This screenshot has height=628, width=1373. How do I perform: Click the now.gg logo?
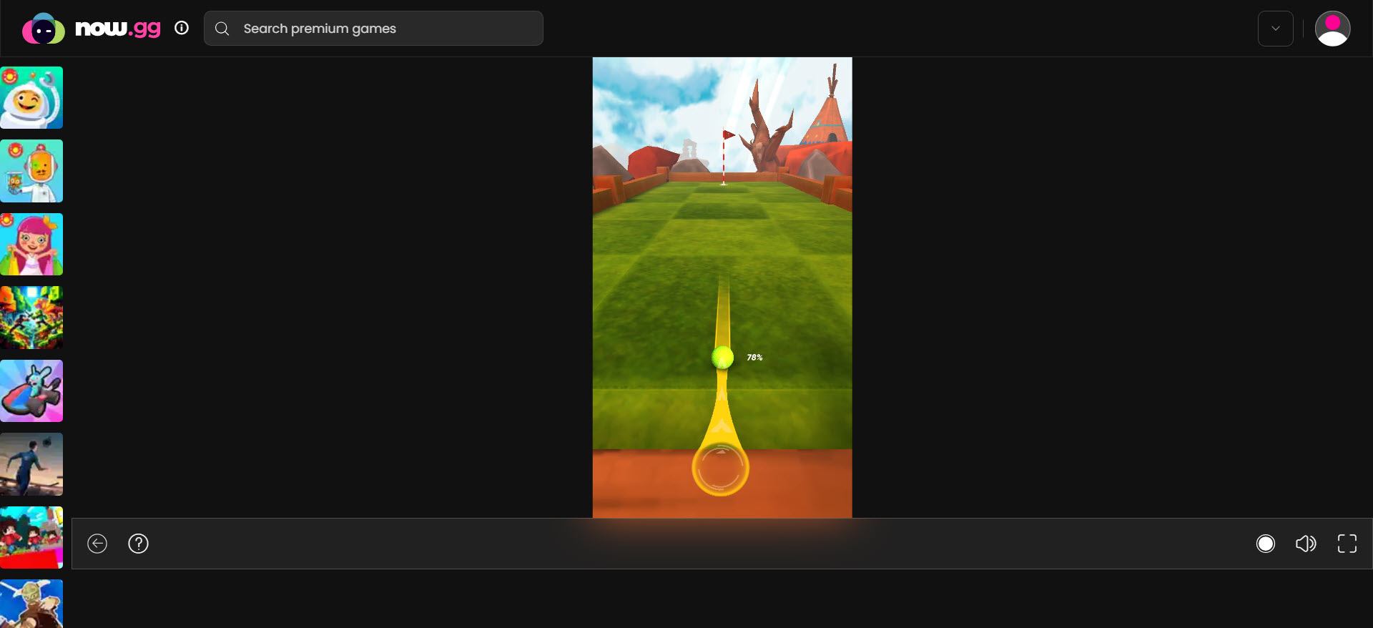pos(91,29)
